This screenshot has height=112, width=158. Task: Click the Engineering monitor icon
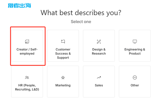coord(135,42)
